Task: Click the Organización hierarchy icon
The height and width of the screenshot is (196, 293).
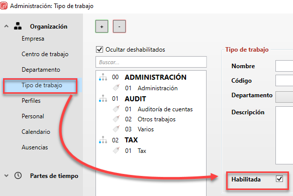Action: (18, 26)
